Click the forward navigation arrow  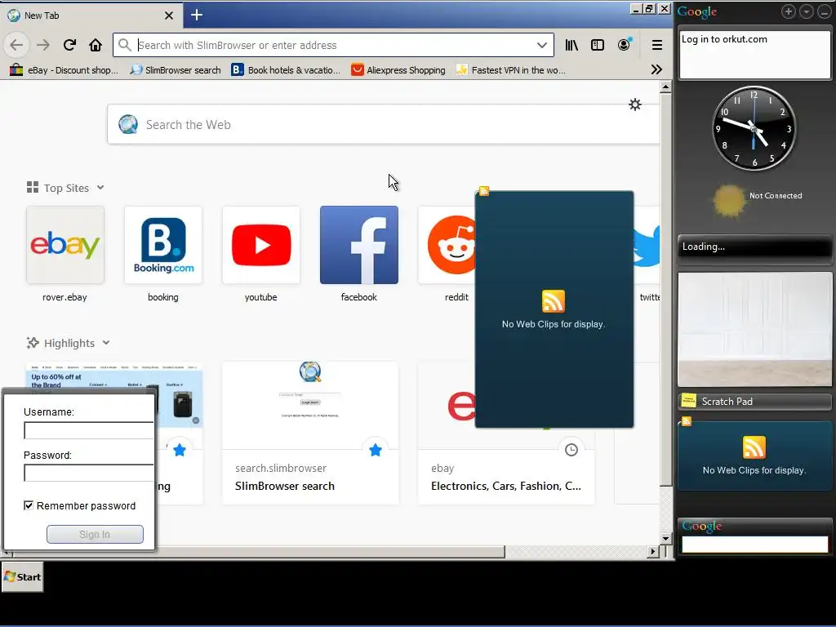43,45
